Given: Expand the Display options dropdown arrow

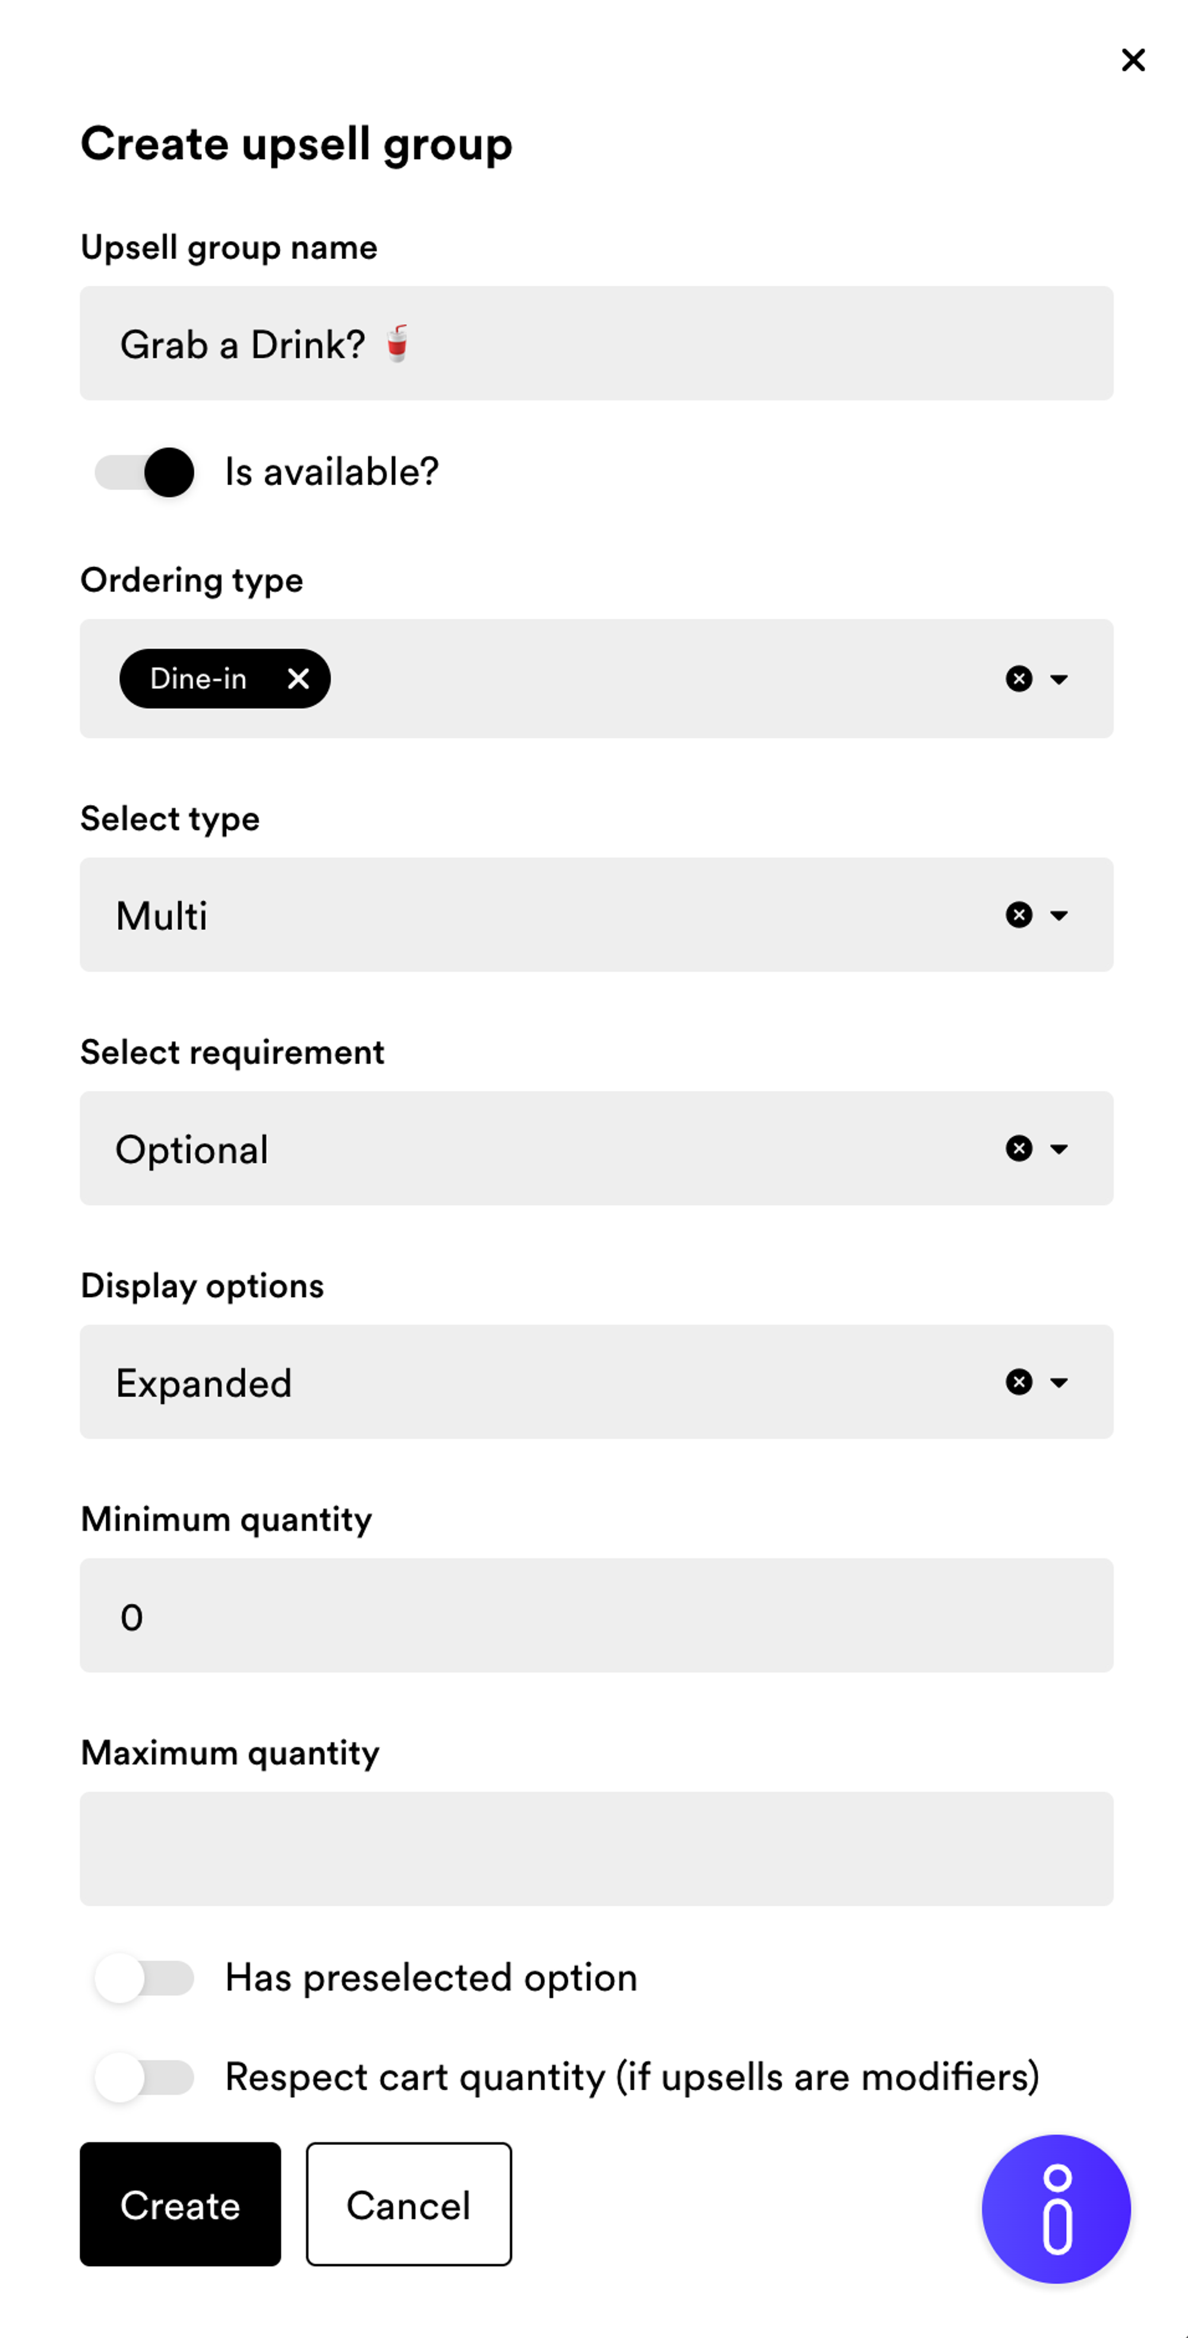Looking at the screenshot, I should (x=1059, y=1381).
